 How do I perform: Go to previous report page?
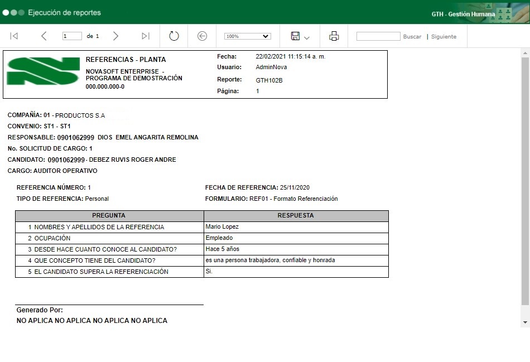[x=44, y=36]
